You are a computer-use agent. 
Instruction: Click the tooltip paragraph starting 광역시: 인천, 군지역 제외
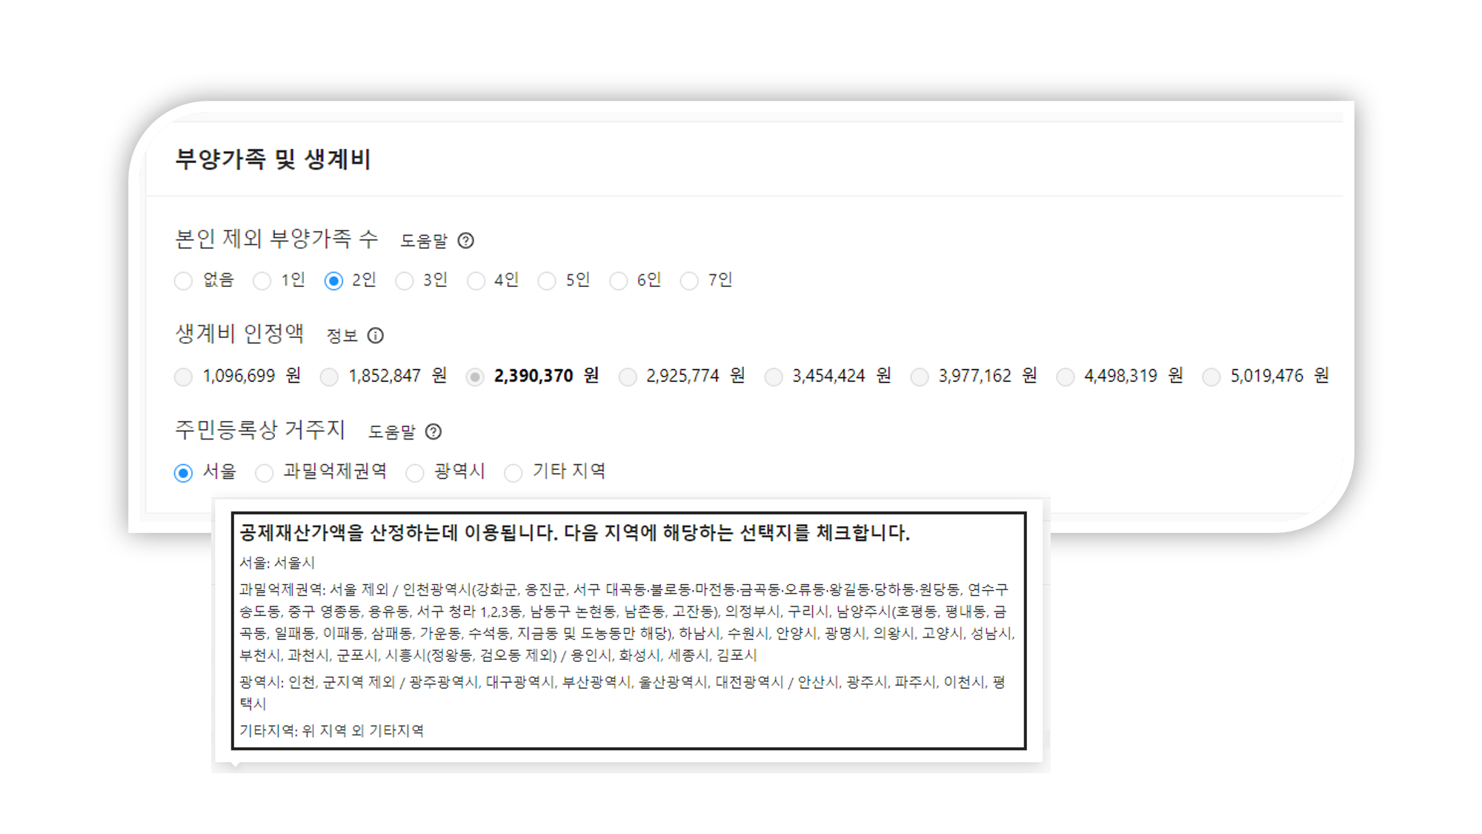coord(622,692)
